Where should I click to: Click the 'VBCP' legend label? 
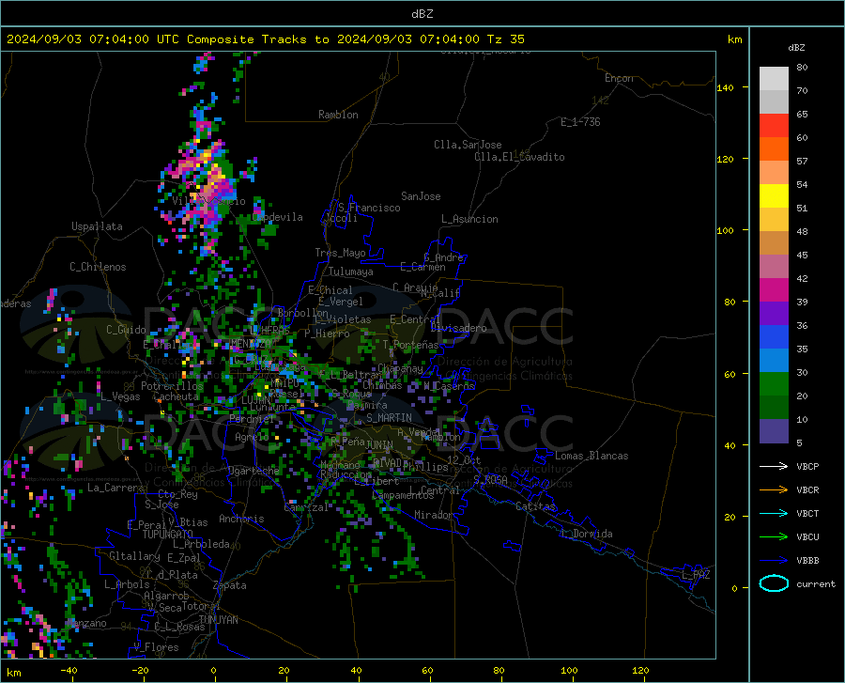[807, 466]
